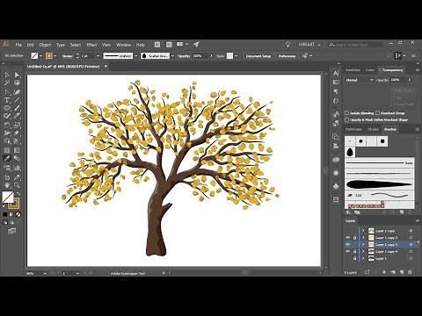Open the brush definition dropdown
Image resolution: width=422 pixels, height=316 pixels.
(x=172, y=56)
